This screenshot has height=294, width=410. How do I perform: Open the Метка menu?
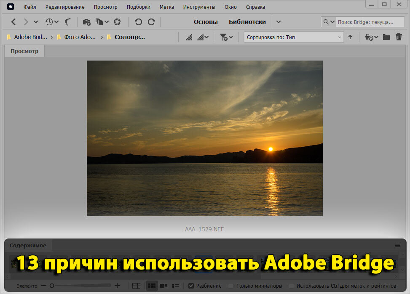pyautogui.click(x=166, y=7)
